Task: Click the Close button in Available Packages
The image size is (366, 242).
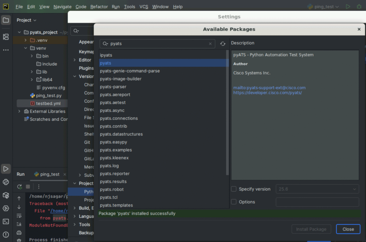Action: click(348, 229)
